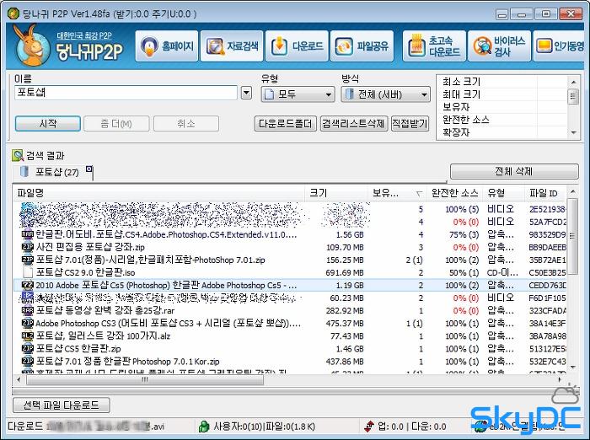Select 한글판.어도비.포토샵.CS4 file row
590x440 pixels.
pos(290,234)
